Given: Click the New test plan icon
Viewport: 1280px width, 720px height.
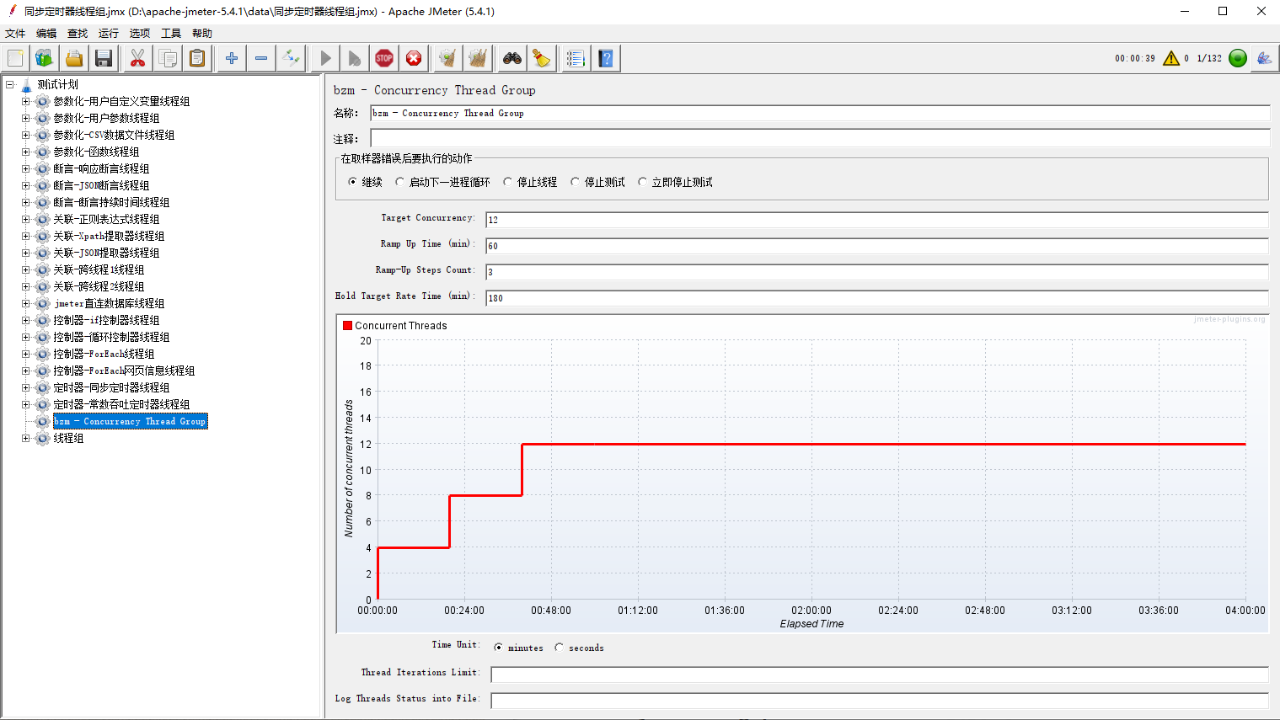Looking at the screenshot, I should 15,58.
